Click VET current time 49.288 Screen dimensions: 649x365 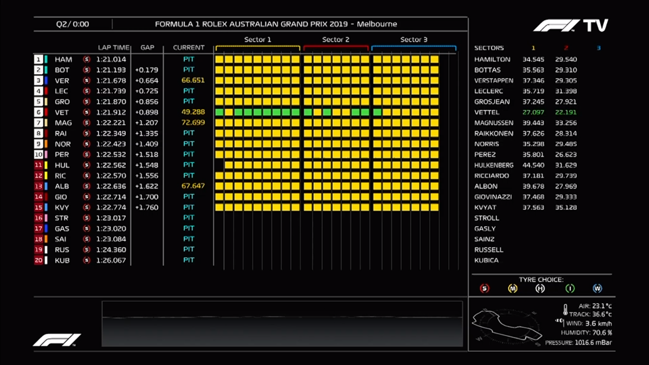point(193,112)
